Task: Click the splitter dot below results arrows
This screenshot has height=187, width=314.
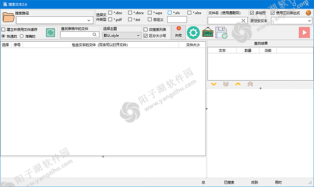Action: click(x=261, y=88)
